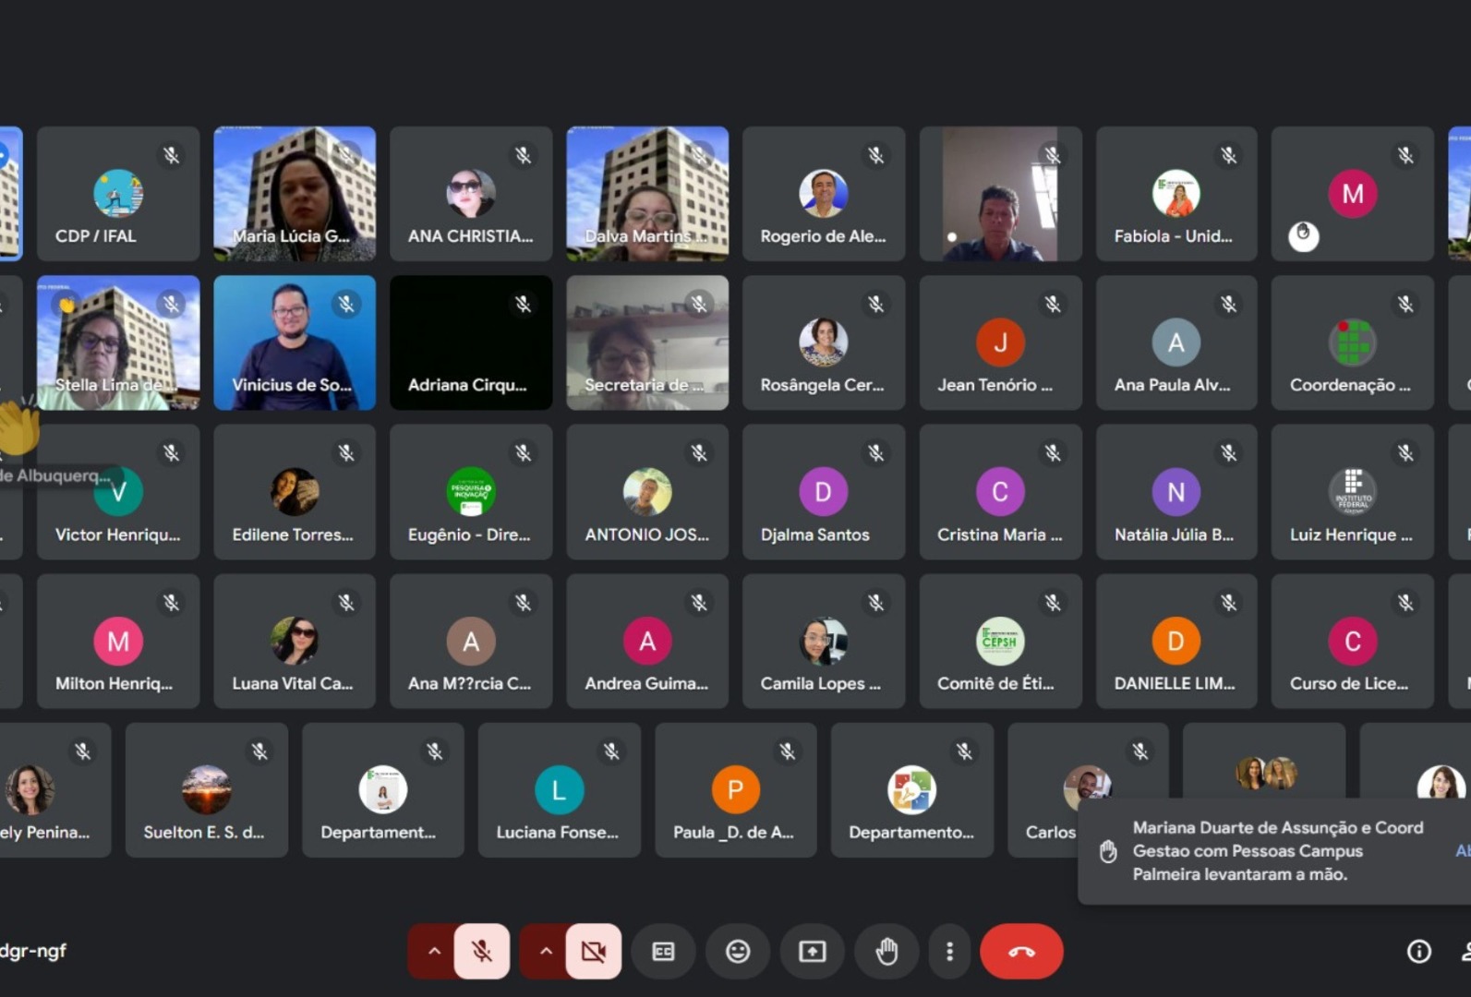The height and width of the screenshot is (997, 1471).
Task: Click the dgr-ngf meeting code
Action: click(33, 951)
